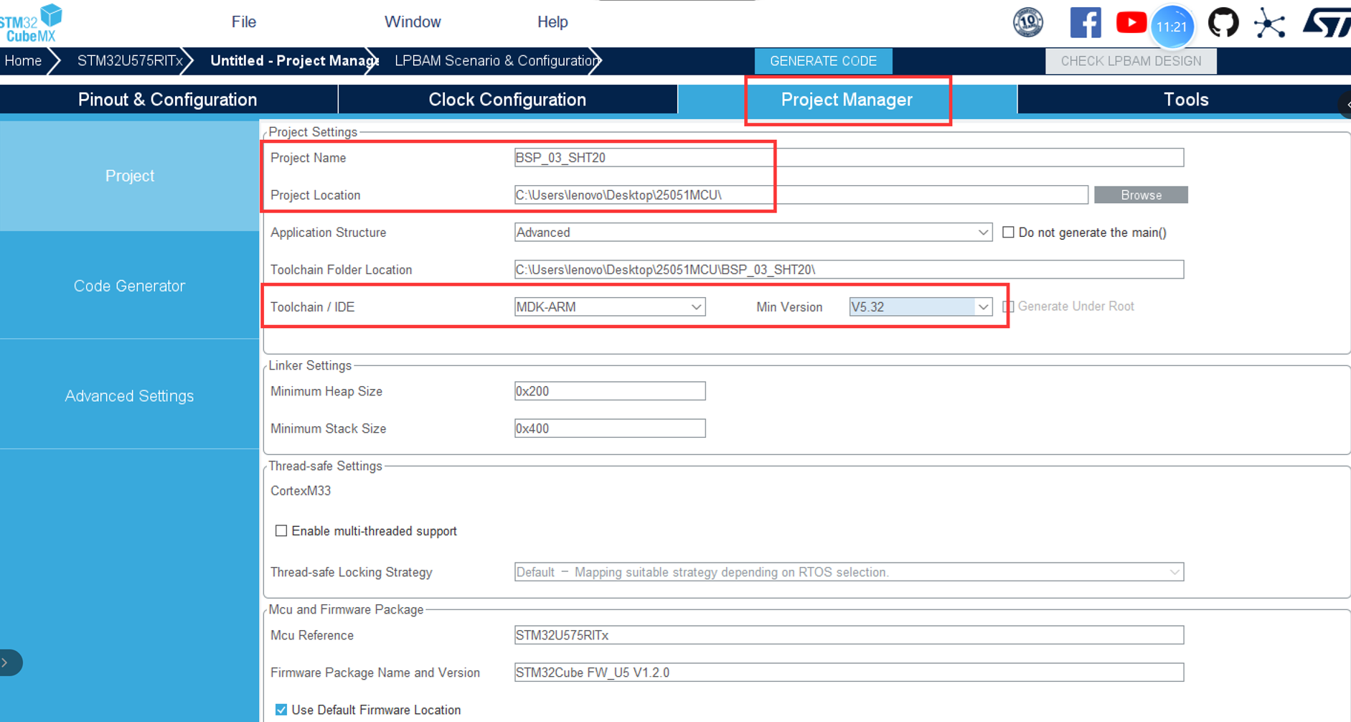Toggle Generate Under Root checkbox
The width and height of the screenshot is (1351, 722).
pos(1008,306)
